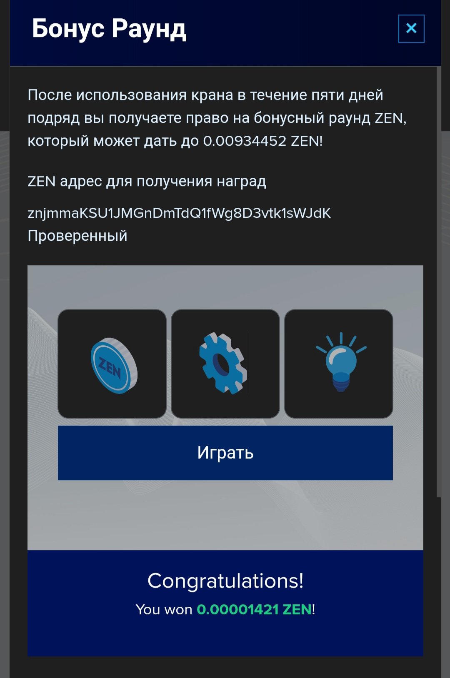The width and height of the screenshot is (450, 678).
Task: Click the bonus round description paragraph
Action: click(217, 118)
